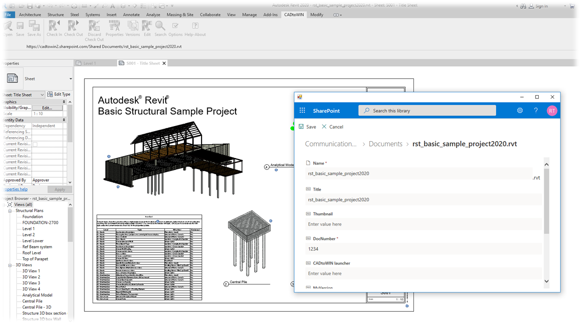581x324 pixels.
Task: Click the Check Out ribbon icon
Action: click(x=73, y=26)
